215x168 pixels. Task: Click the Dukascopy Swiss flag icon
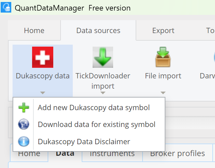pyautogui.click(x=42, y=57)
